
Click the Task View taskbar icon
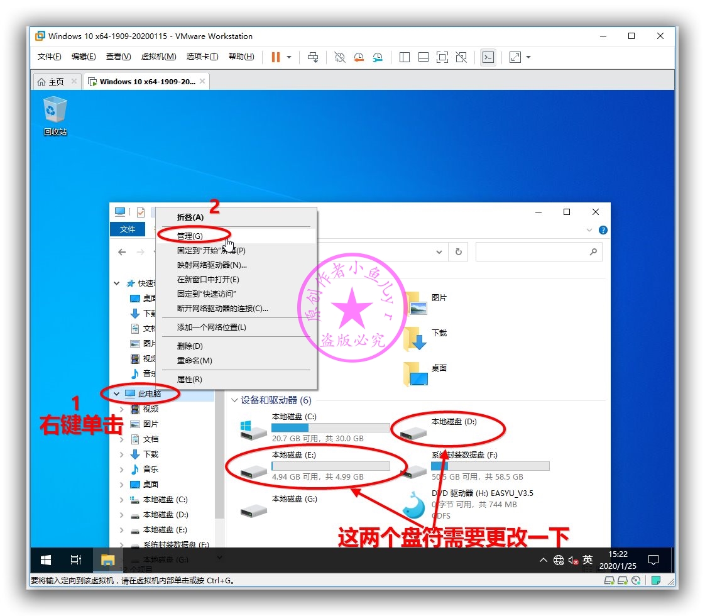pyautogui.click(x=76, y=560)
